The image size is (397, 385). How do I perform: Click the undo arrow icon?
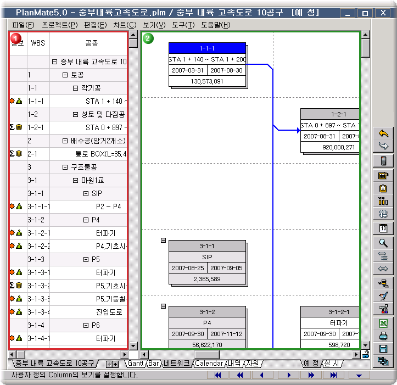coord(383,133)
